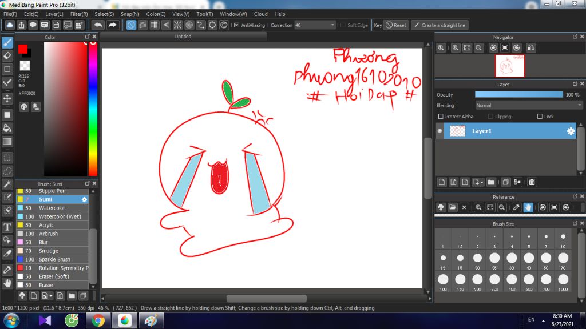
Task: Open the Snap menu
Action: (130, 14)
